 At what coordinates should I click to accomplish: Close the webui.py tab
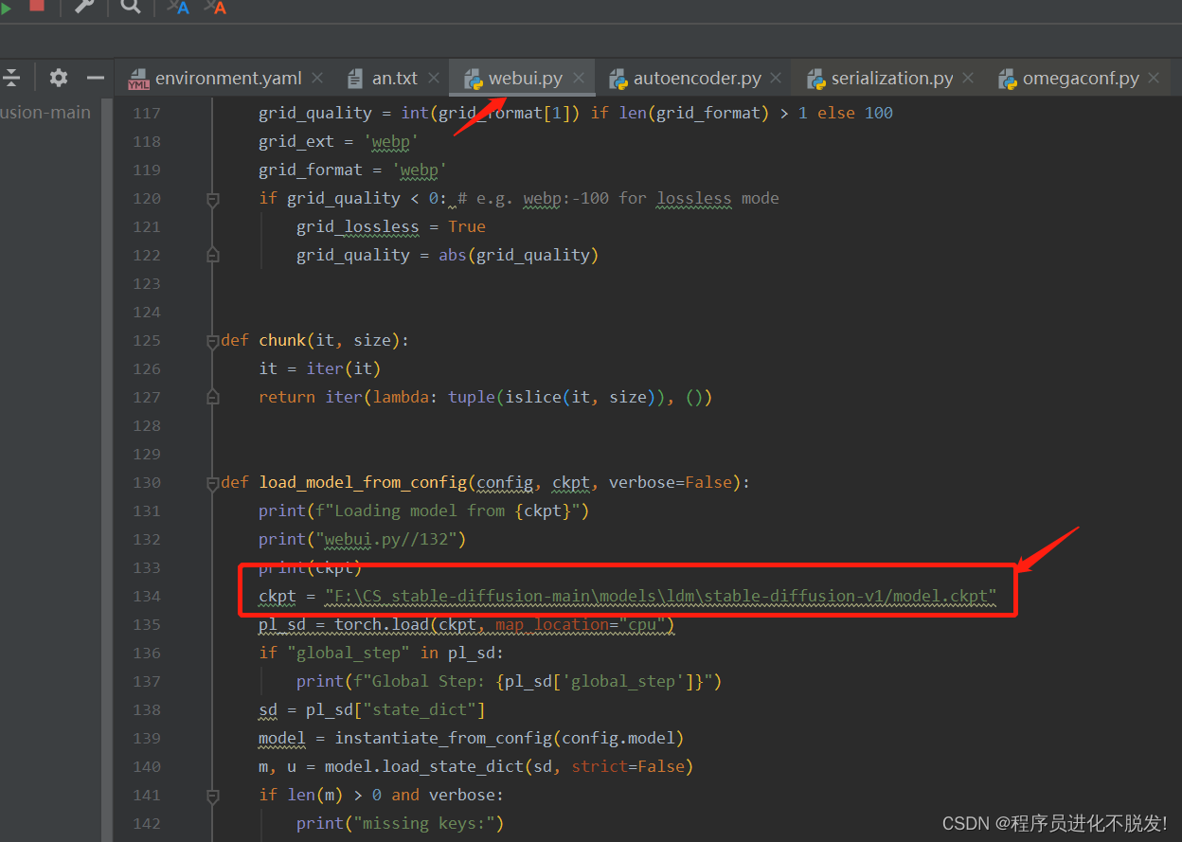click(x=579, y=78)
